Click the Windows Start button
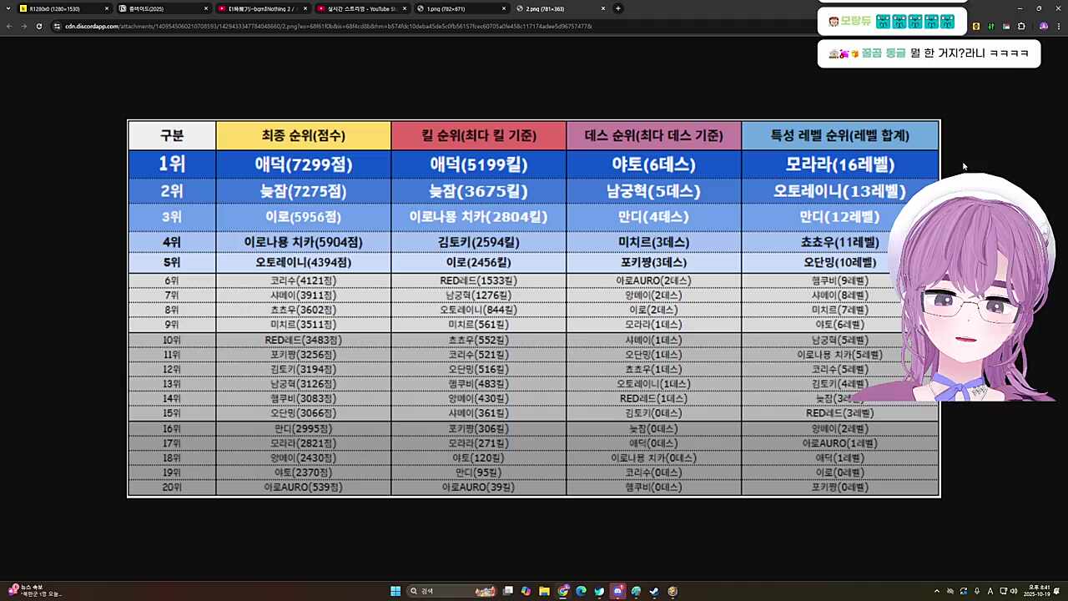This screenshot has width=1068, height=601. click(x=395, y=591)
